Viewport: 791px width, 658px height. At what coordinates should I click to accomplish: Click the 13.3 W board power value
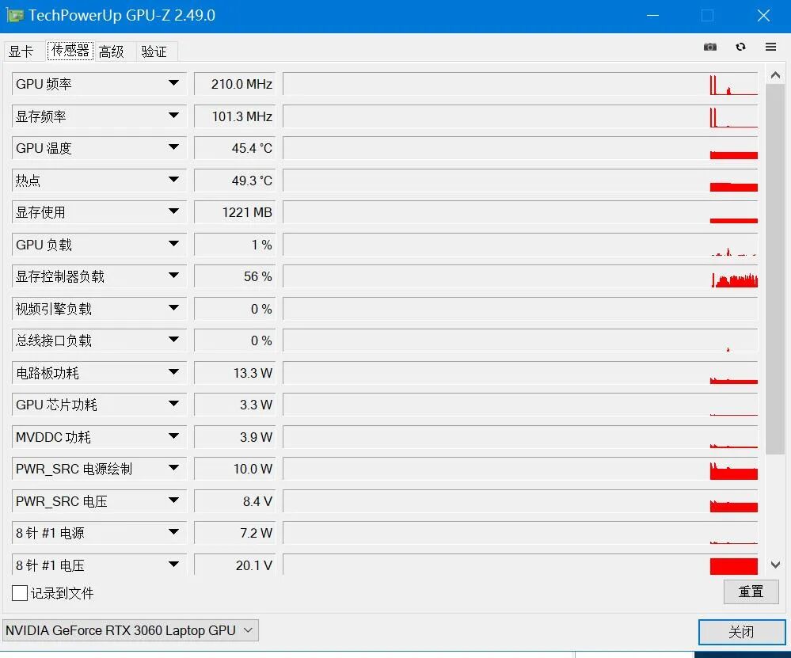pyautogui.click(x=234, y=372)
